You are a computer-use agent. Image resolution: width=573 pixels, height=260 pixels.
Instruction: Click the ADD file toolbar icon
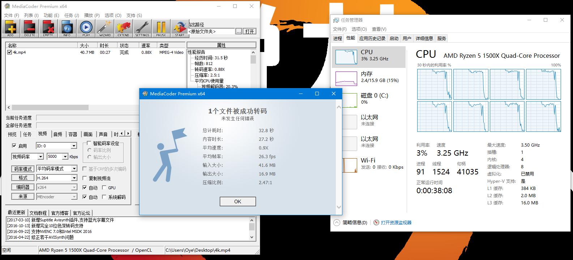[x=10, y=29]
